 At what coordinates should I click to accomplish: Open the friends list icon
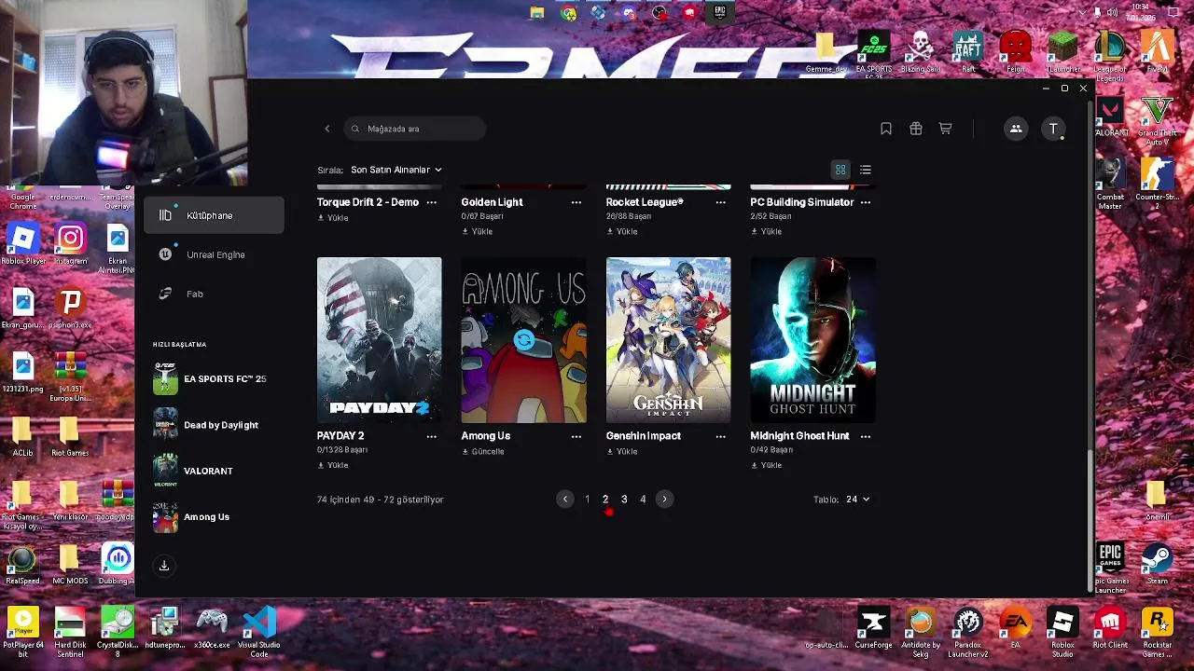pyautogui.click(x=1016, y=129)
